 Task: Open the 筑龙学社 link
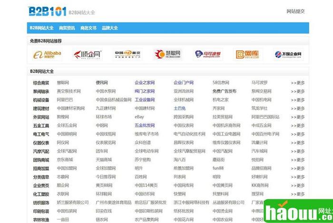click(x=259, y=109)
